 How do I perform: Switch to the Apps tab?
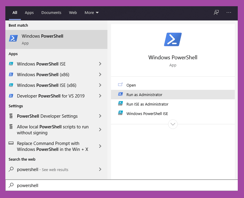(29, 12)
